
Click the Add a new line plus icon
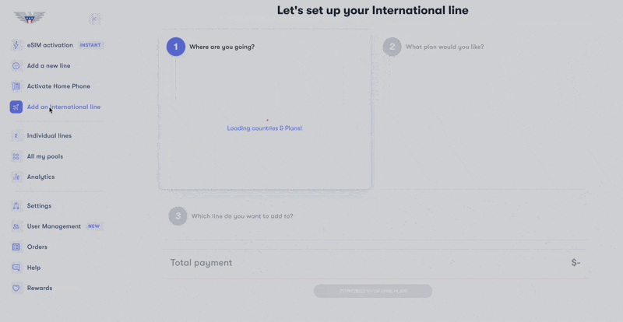click(x=16, y=65)
